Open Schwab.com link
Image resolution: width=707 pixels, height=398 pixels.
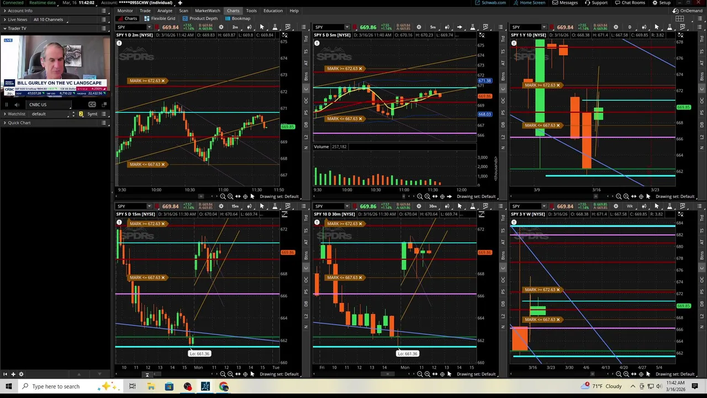pos(490,3)
